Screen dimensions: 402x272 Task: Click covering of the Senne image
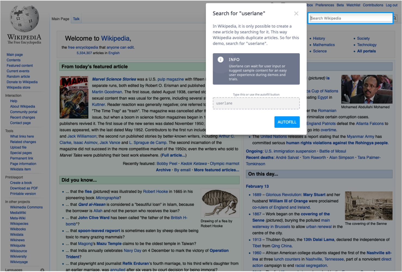tap(369, 206)
